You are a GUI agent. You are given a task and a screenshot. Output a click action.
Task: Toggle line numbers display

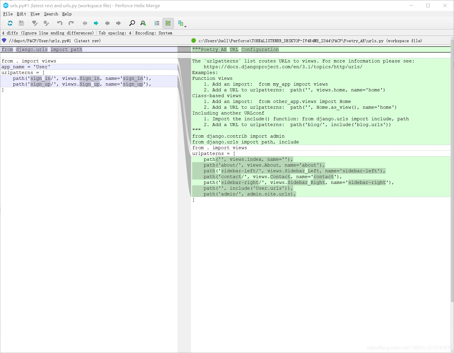(x=157, y=23)
